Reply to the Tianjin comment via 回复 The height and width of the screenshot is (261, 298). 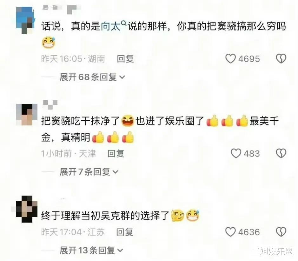(x=116, y=154)
